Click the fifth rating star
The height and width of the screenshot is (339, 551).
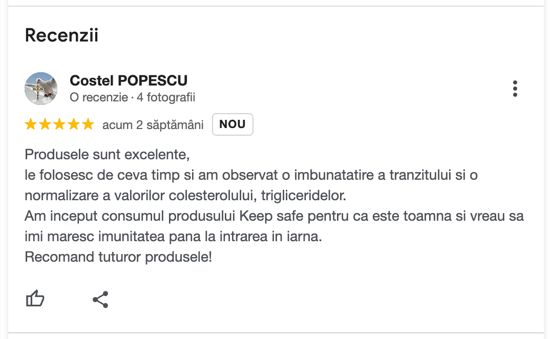88,124
